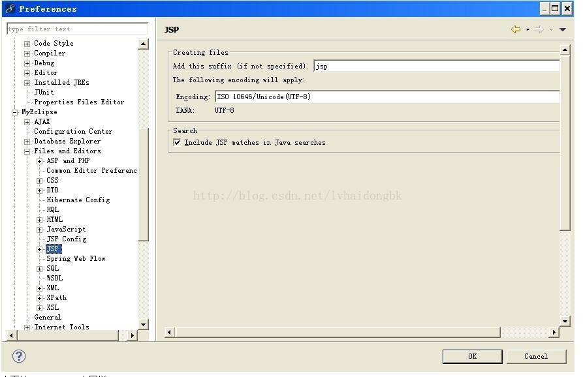
Task: Open the preferences page view menu triangle
Action: pos(563,30)
